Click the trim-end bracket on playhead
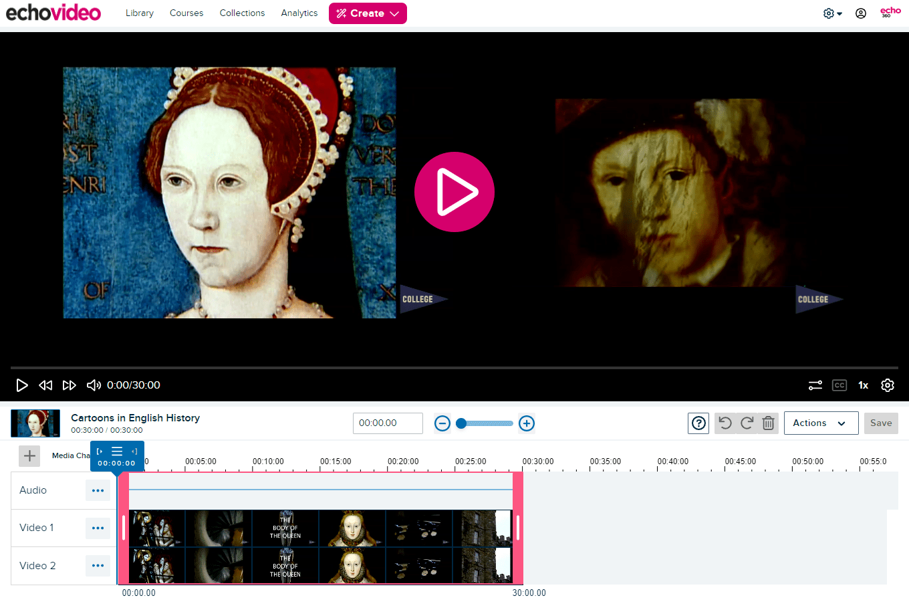The width and height of the screenshot is (909, 616). tap(134, 451)
